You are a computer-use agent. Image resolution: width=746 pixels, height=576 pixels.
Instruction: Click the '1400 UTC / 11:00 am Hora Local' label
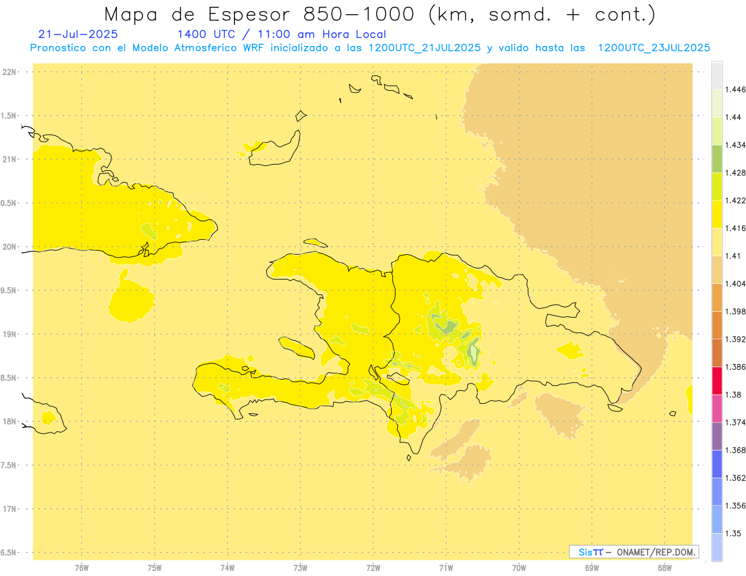coord(282,34)
